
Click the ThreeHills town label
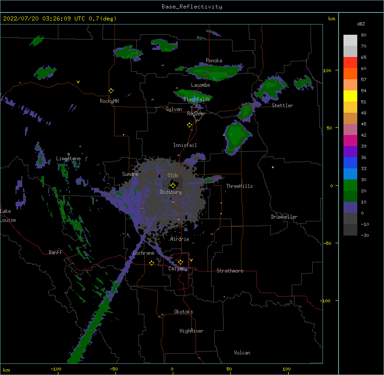[239, 186]
